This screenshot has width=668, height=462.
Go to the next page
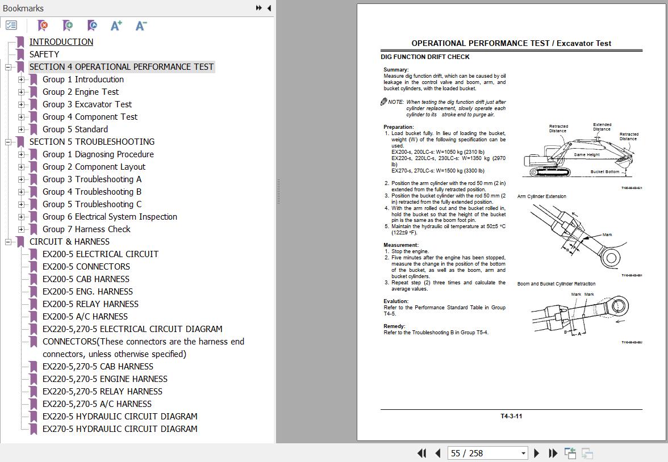[x=536, y=453]
